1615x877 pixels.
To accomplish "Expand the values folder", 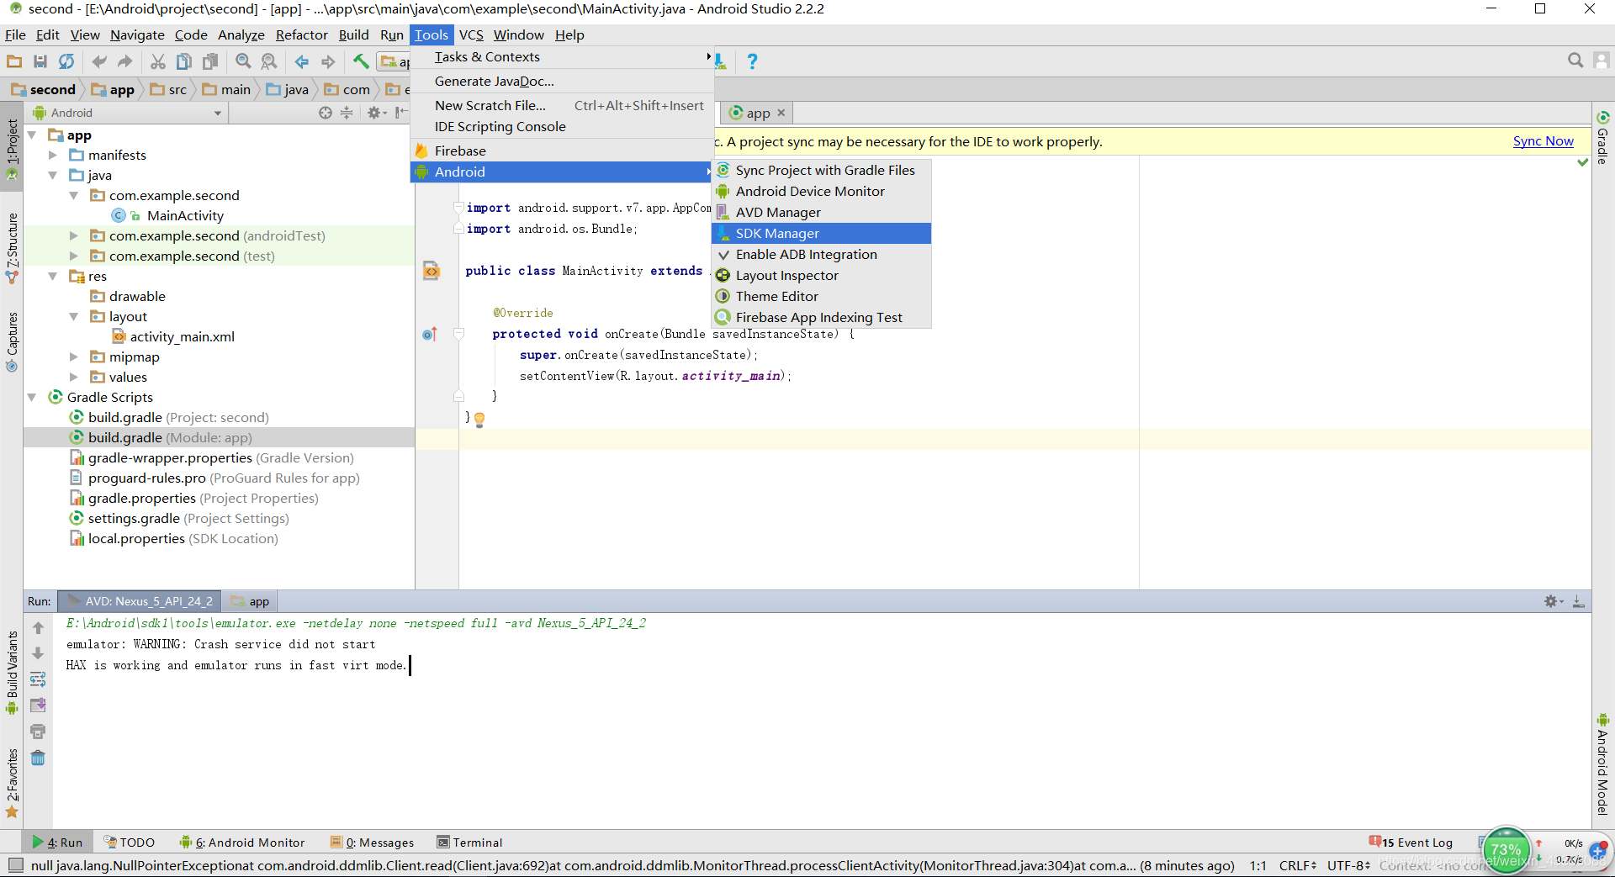I will coord(73,378).
